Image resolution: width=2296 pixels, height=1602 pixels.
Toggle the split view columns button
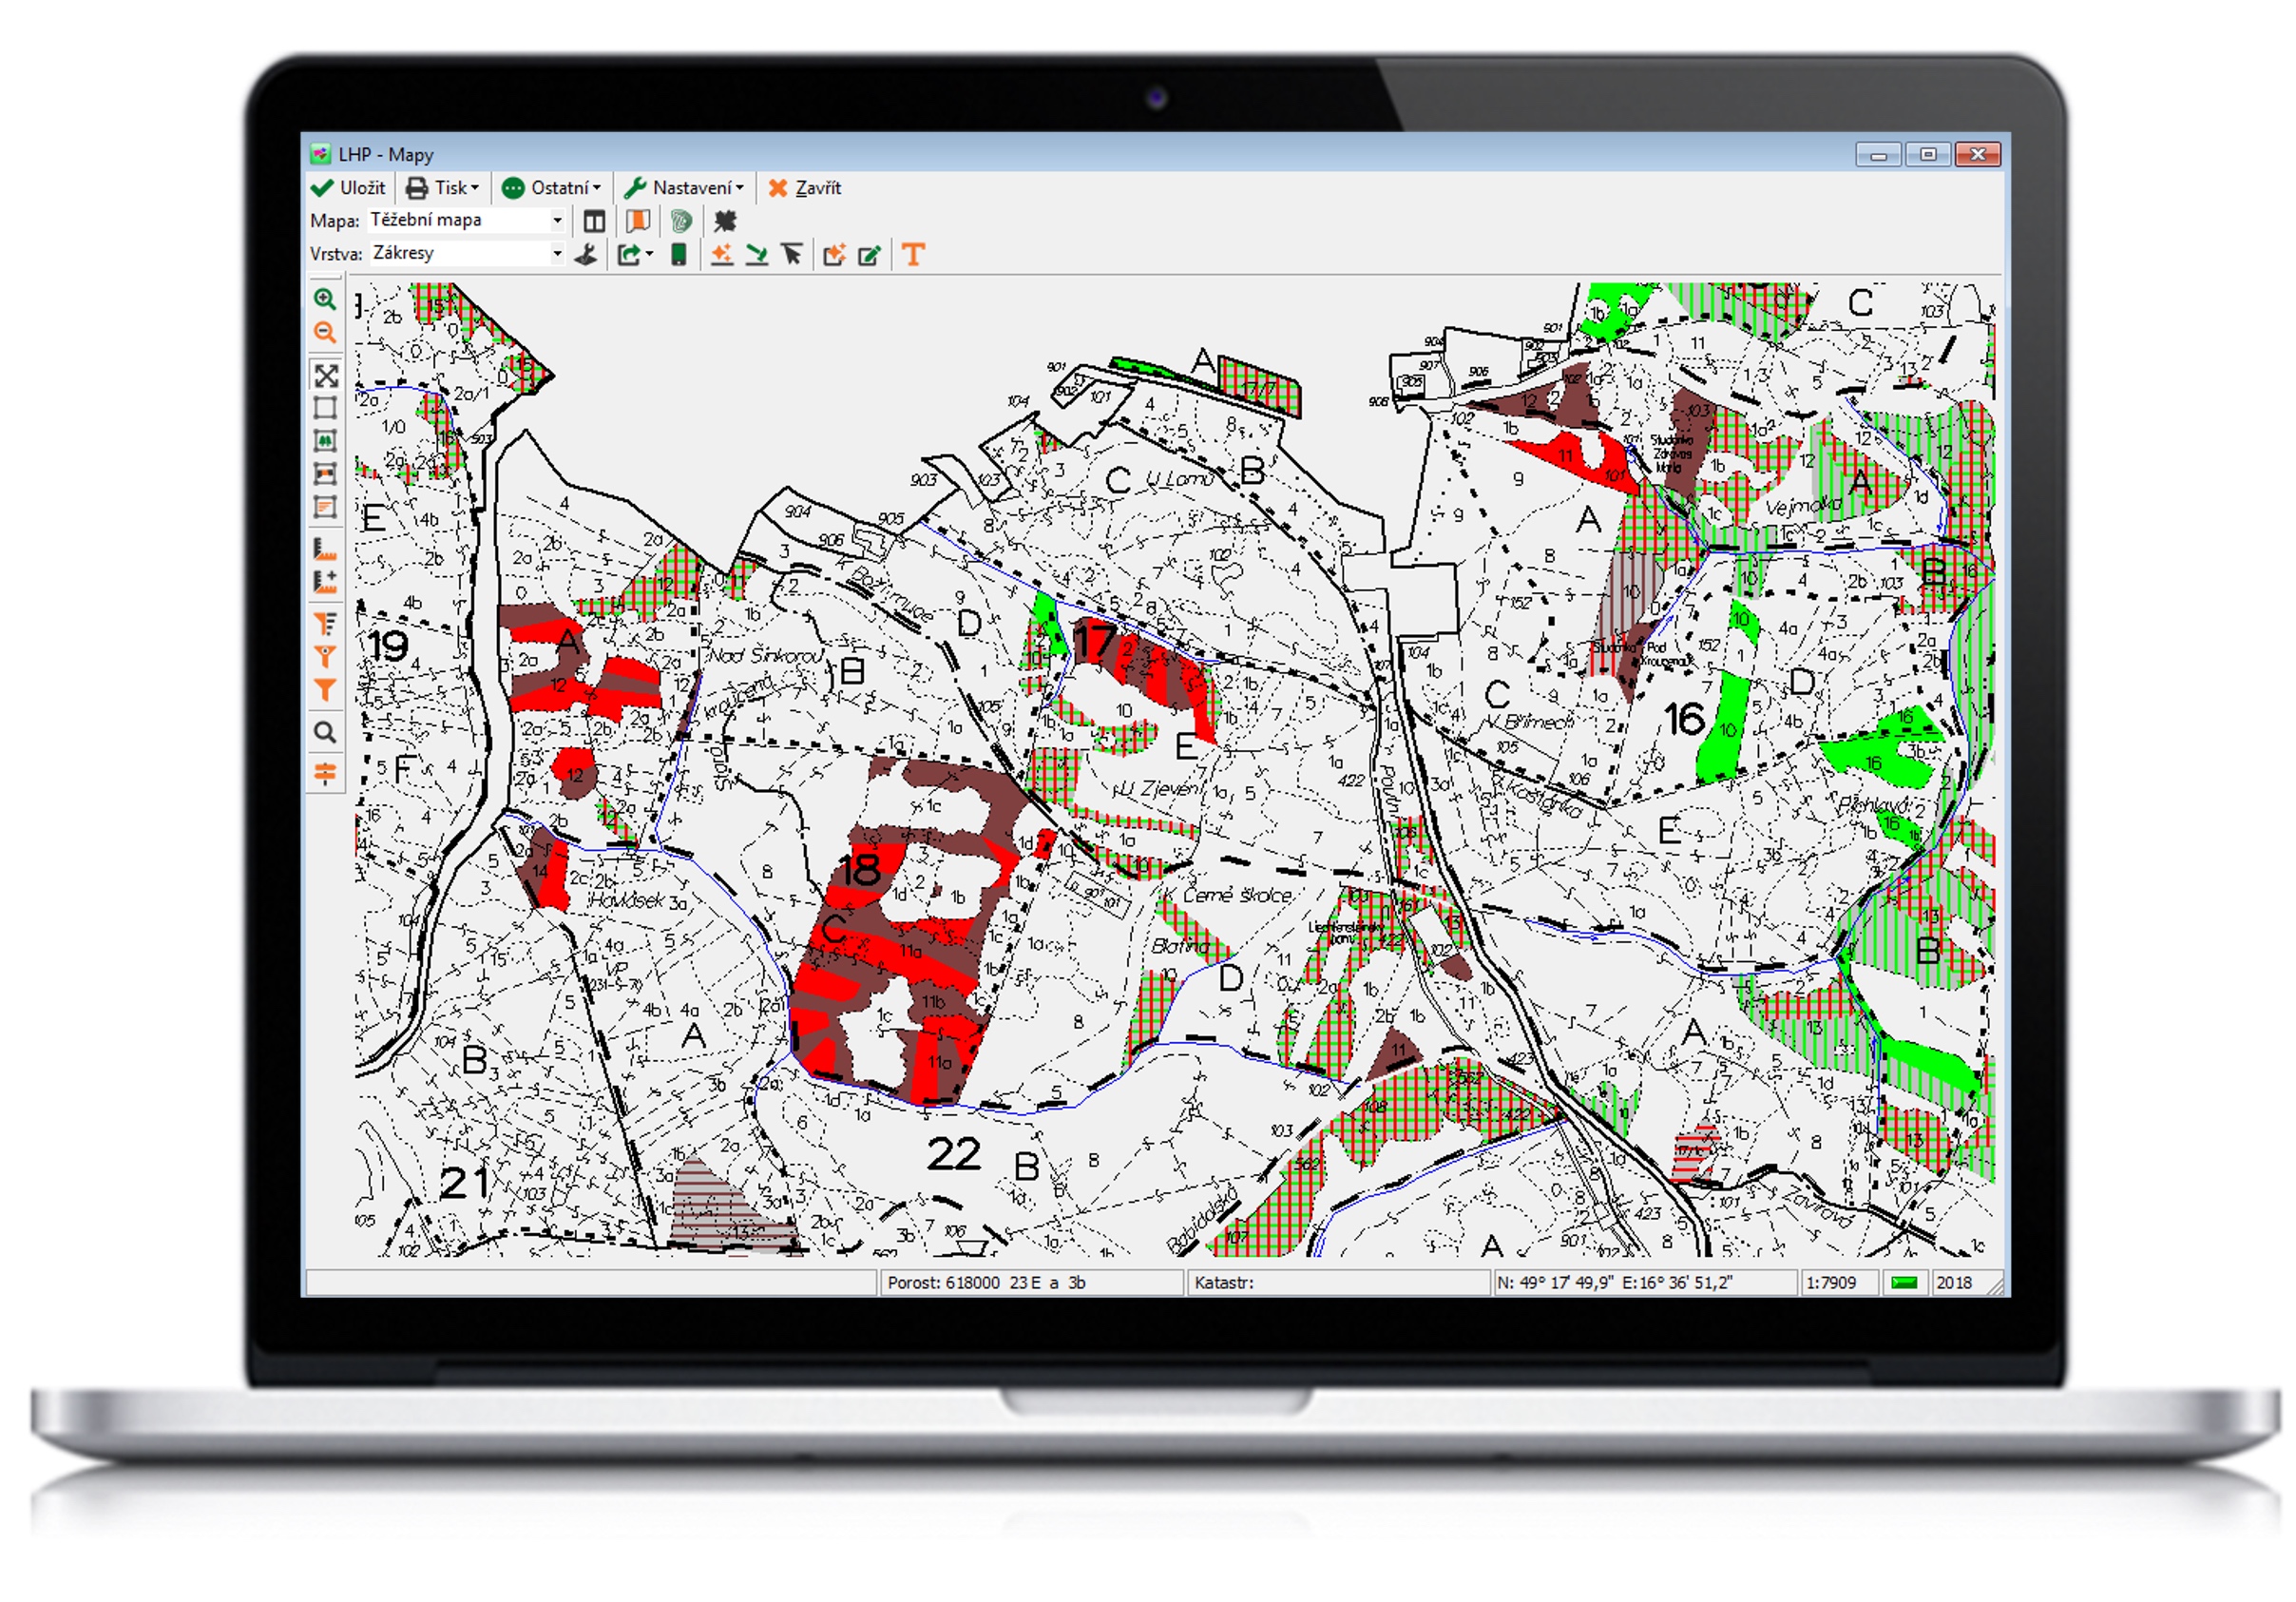(x=594, y=222)
